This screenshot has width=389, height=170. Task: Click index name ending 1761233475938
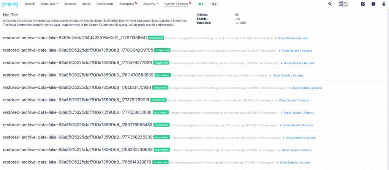(77, 88)
